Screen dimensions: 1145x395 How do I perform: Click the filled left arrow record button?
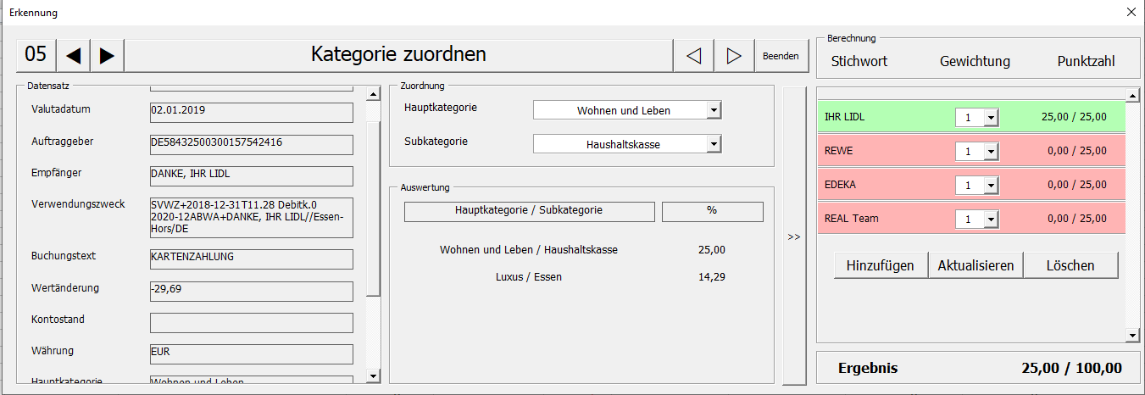73,56
